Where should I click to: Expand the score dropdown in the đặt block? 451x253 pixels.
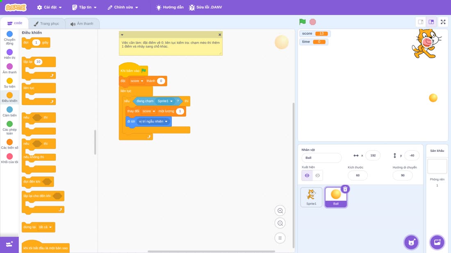(x=137, y=81)
